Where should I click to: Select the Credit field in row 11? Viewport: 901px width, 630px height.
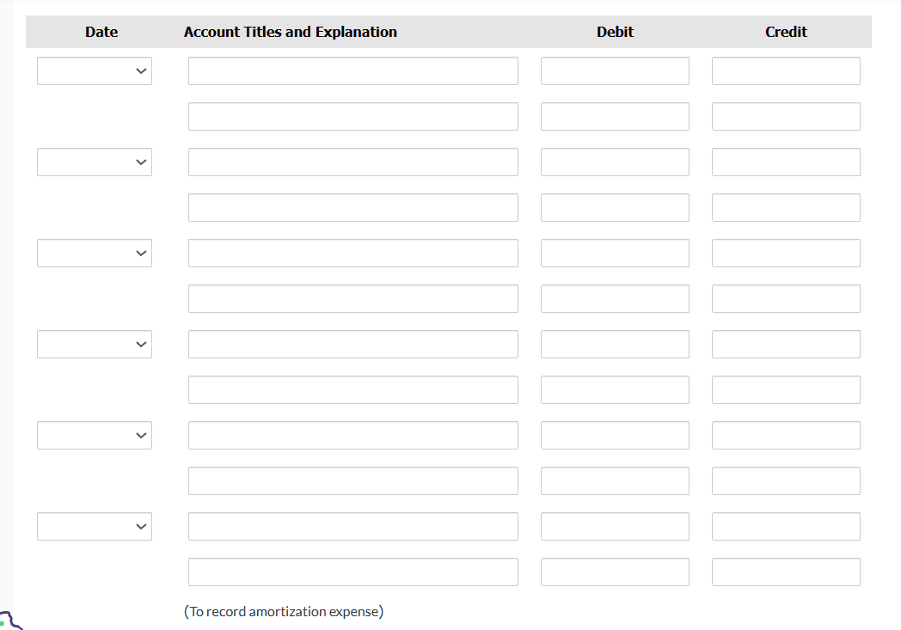point(786,527)
